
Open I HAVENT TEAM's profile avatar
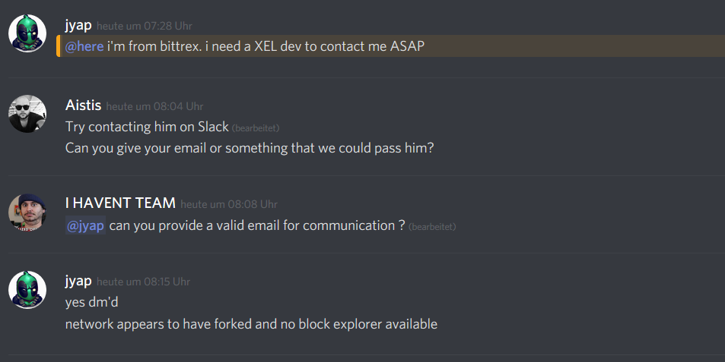click(27, 212)
